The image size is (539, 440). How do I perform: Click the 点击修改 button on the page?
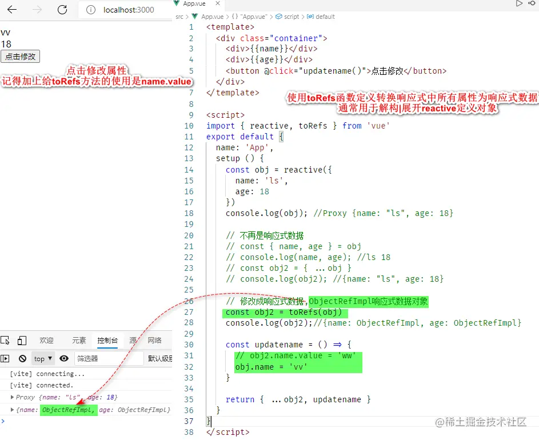[x=20, y=57]
